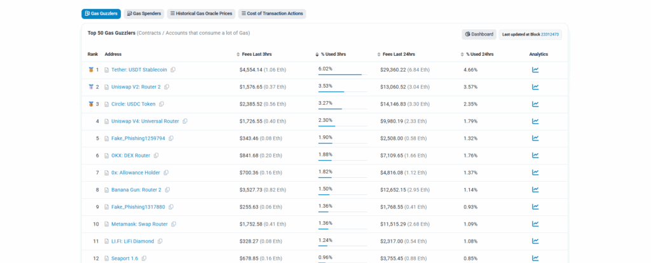Open Uniswap V2: Router 2 link
Viewport: 651px width, 263px height.
(x=136, y=86)
